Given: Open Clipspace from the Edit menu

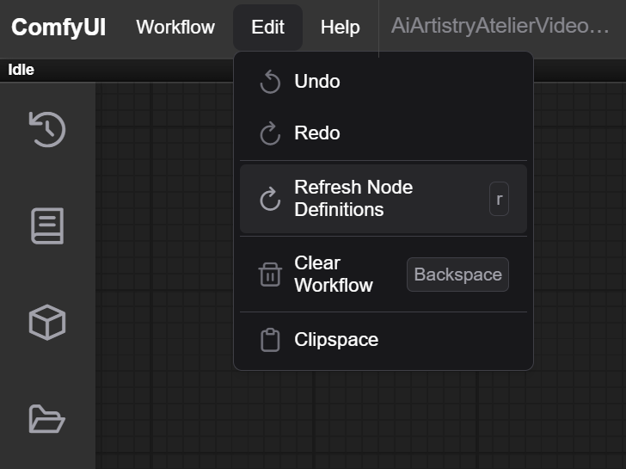Looking at the screenshot, I should pyautogui.click(x=384, y=340).
